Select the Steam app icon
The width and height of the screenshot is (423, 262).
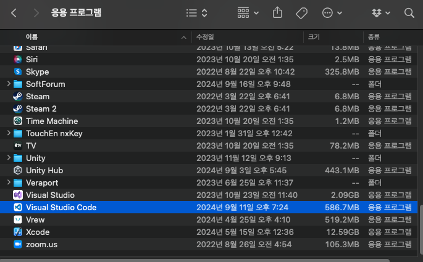coord(18,96)
